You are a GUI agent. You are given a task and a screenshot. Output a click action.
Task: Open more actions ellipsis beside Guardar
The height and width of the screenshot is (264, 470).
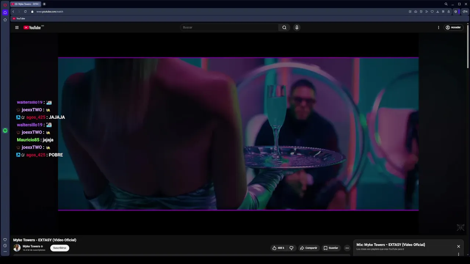click(347, 248)
